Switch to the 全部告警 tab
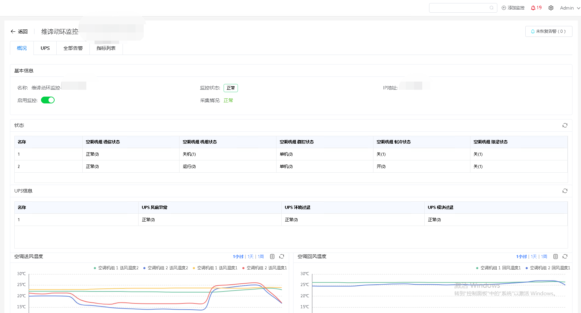581x313 pixels. (x=73, y=48)
